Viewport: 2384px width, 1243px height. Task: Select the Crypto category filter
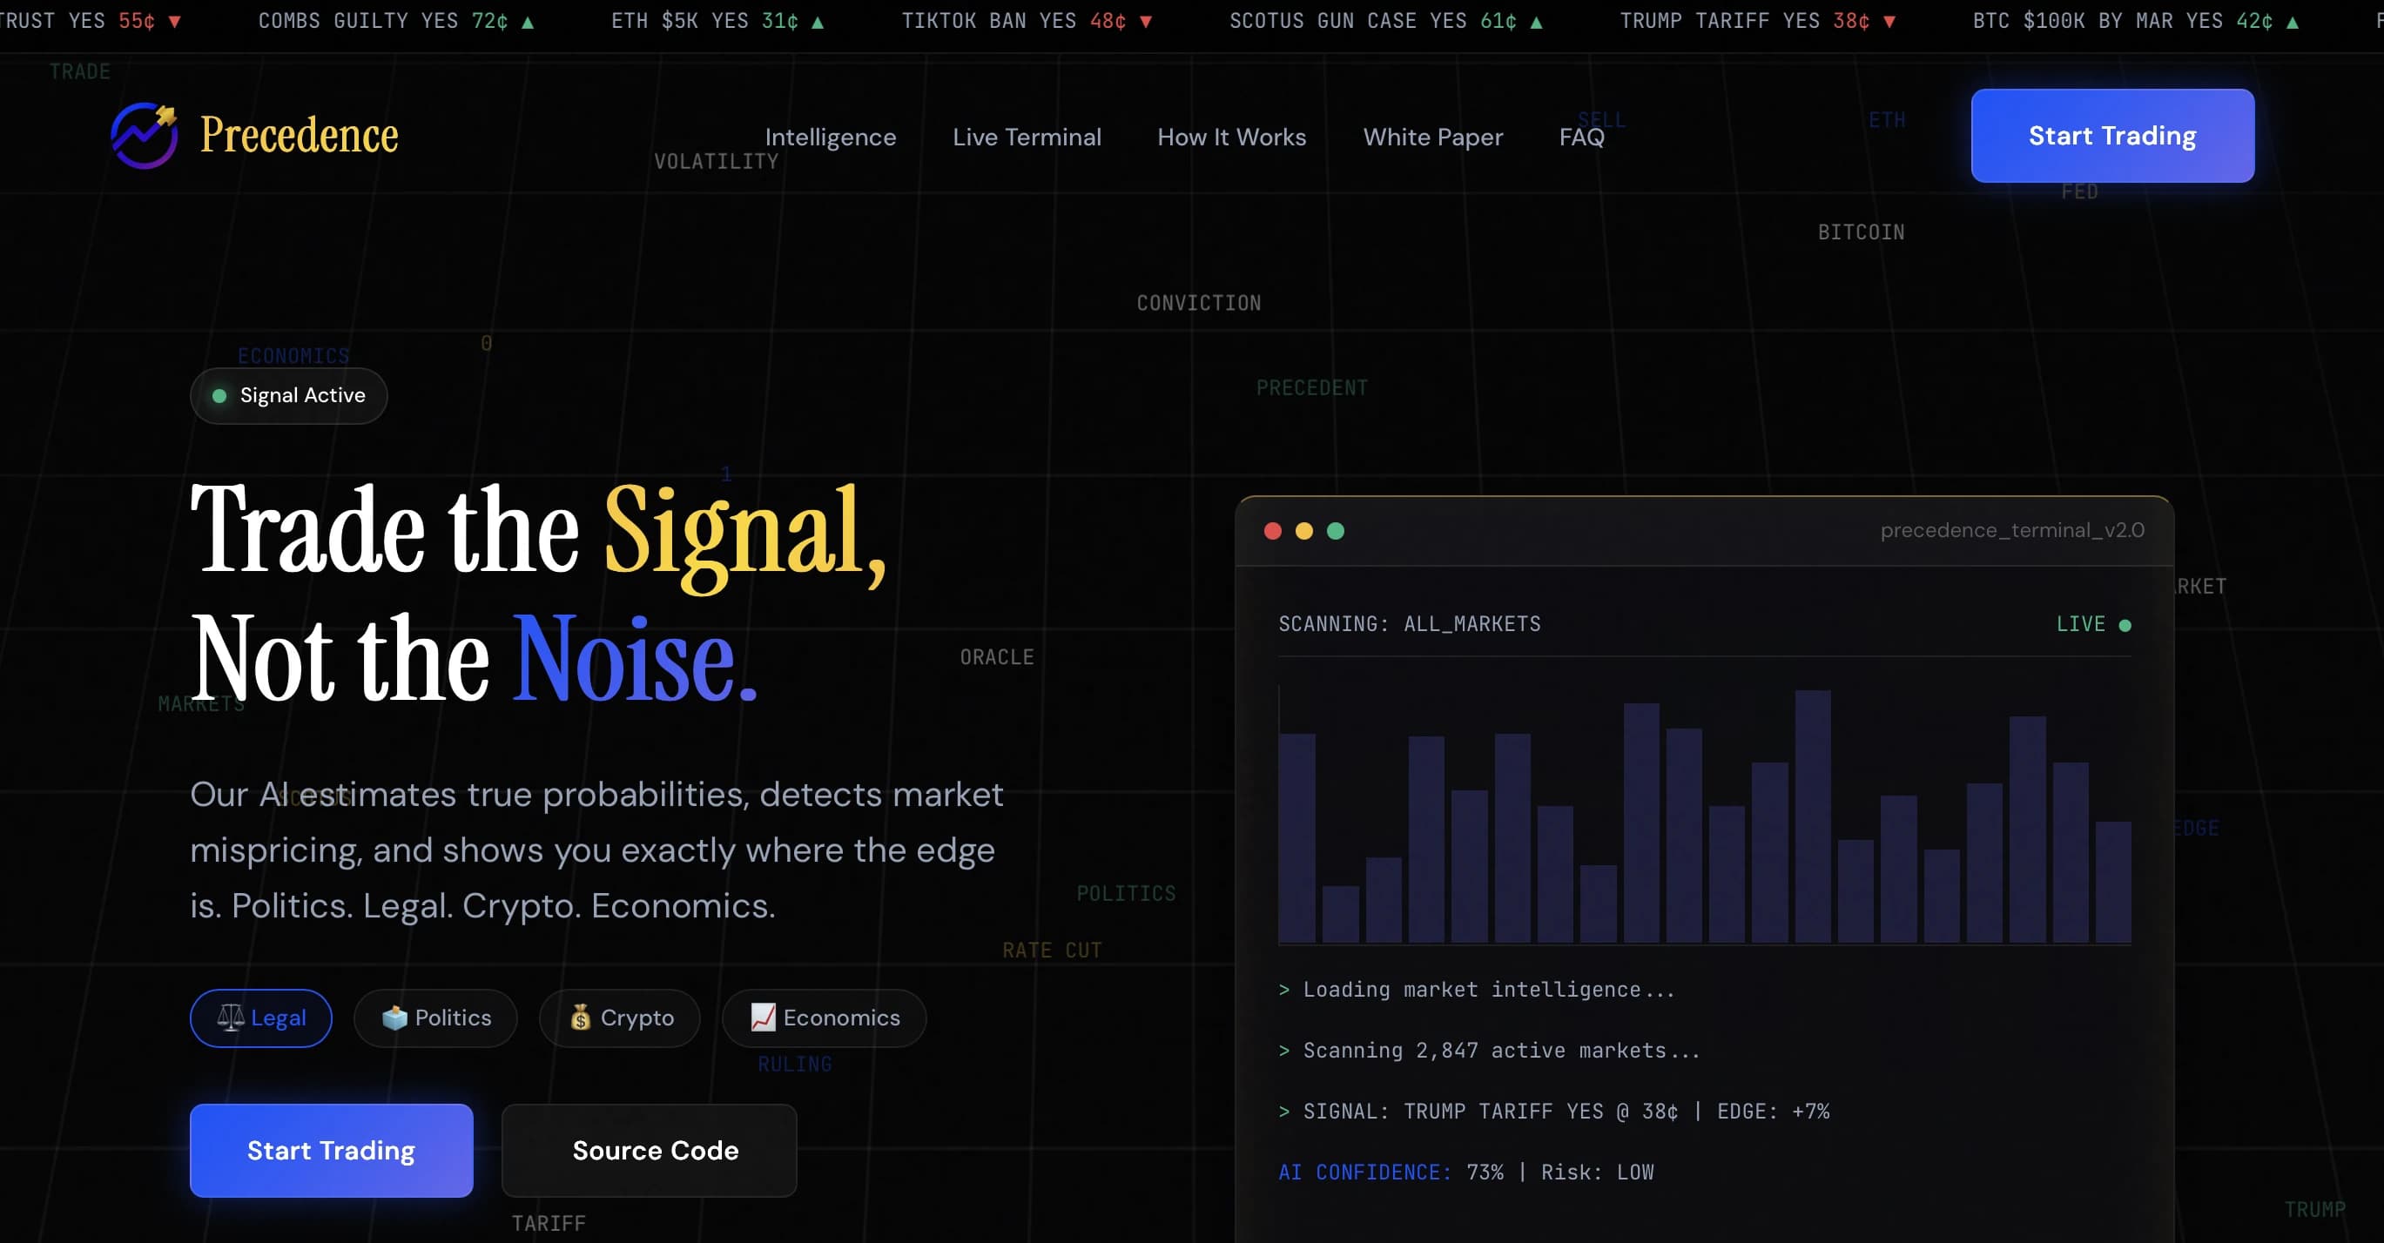pos(620,1018)
